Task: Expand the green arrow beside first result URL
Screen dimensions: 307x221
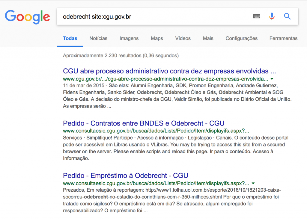Action: click(x=272, y=79)
